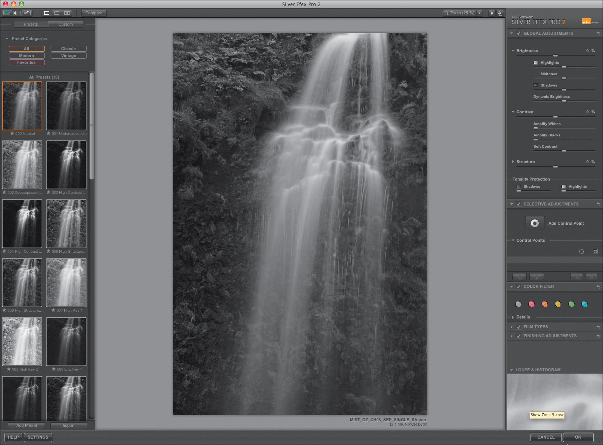
Task: Select the Modern preset category
Action: click(x=26, y=56)
